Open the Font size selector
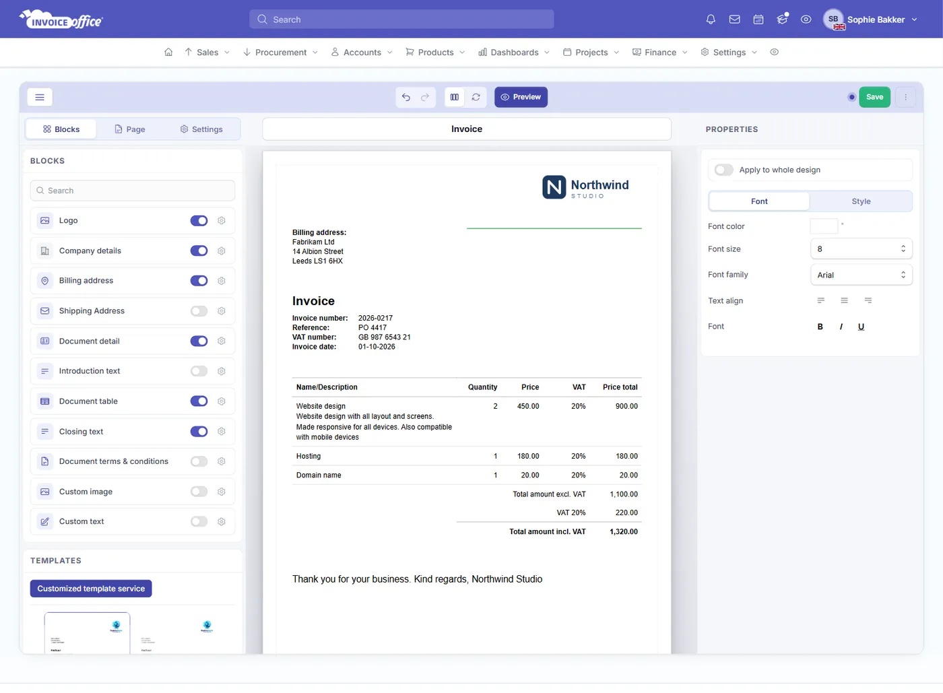 (861, 249)
